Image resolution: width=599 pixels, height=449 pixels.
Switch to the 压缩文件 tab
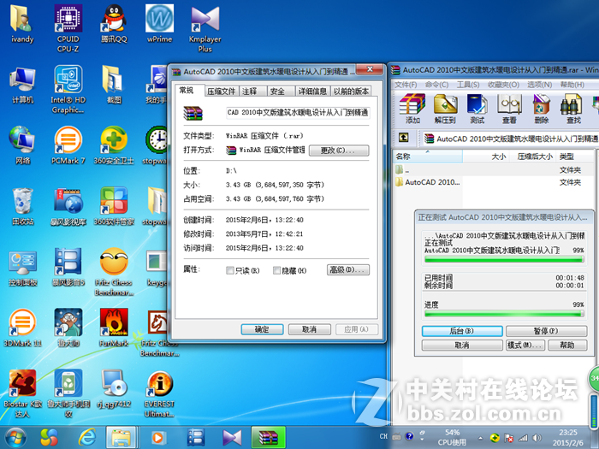click(x=221, y=92)
